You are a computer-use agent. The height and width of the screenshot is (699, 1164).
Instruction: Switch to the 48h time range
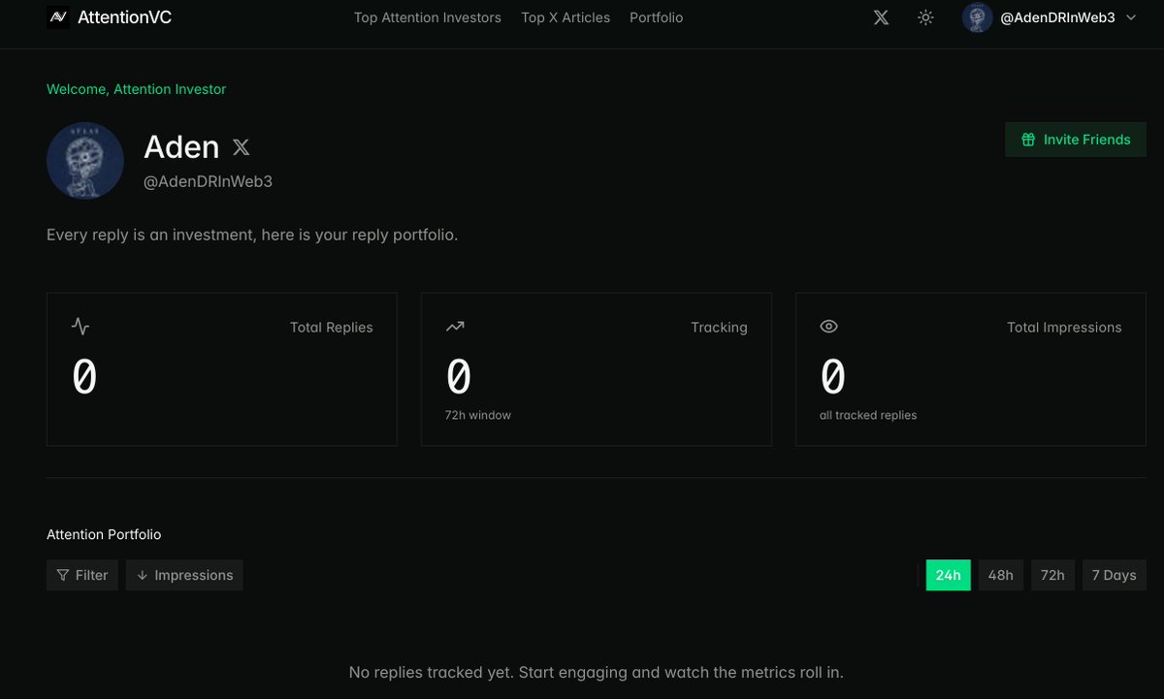[1001, 575]
